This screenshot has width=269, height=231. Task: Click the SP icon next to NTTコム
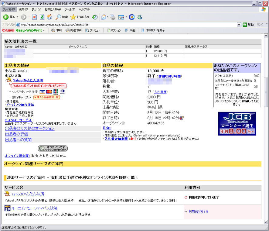(7, 208)
